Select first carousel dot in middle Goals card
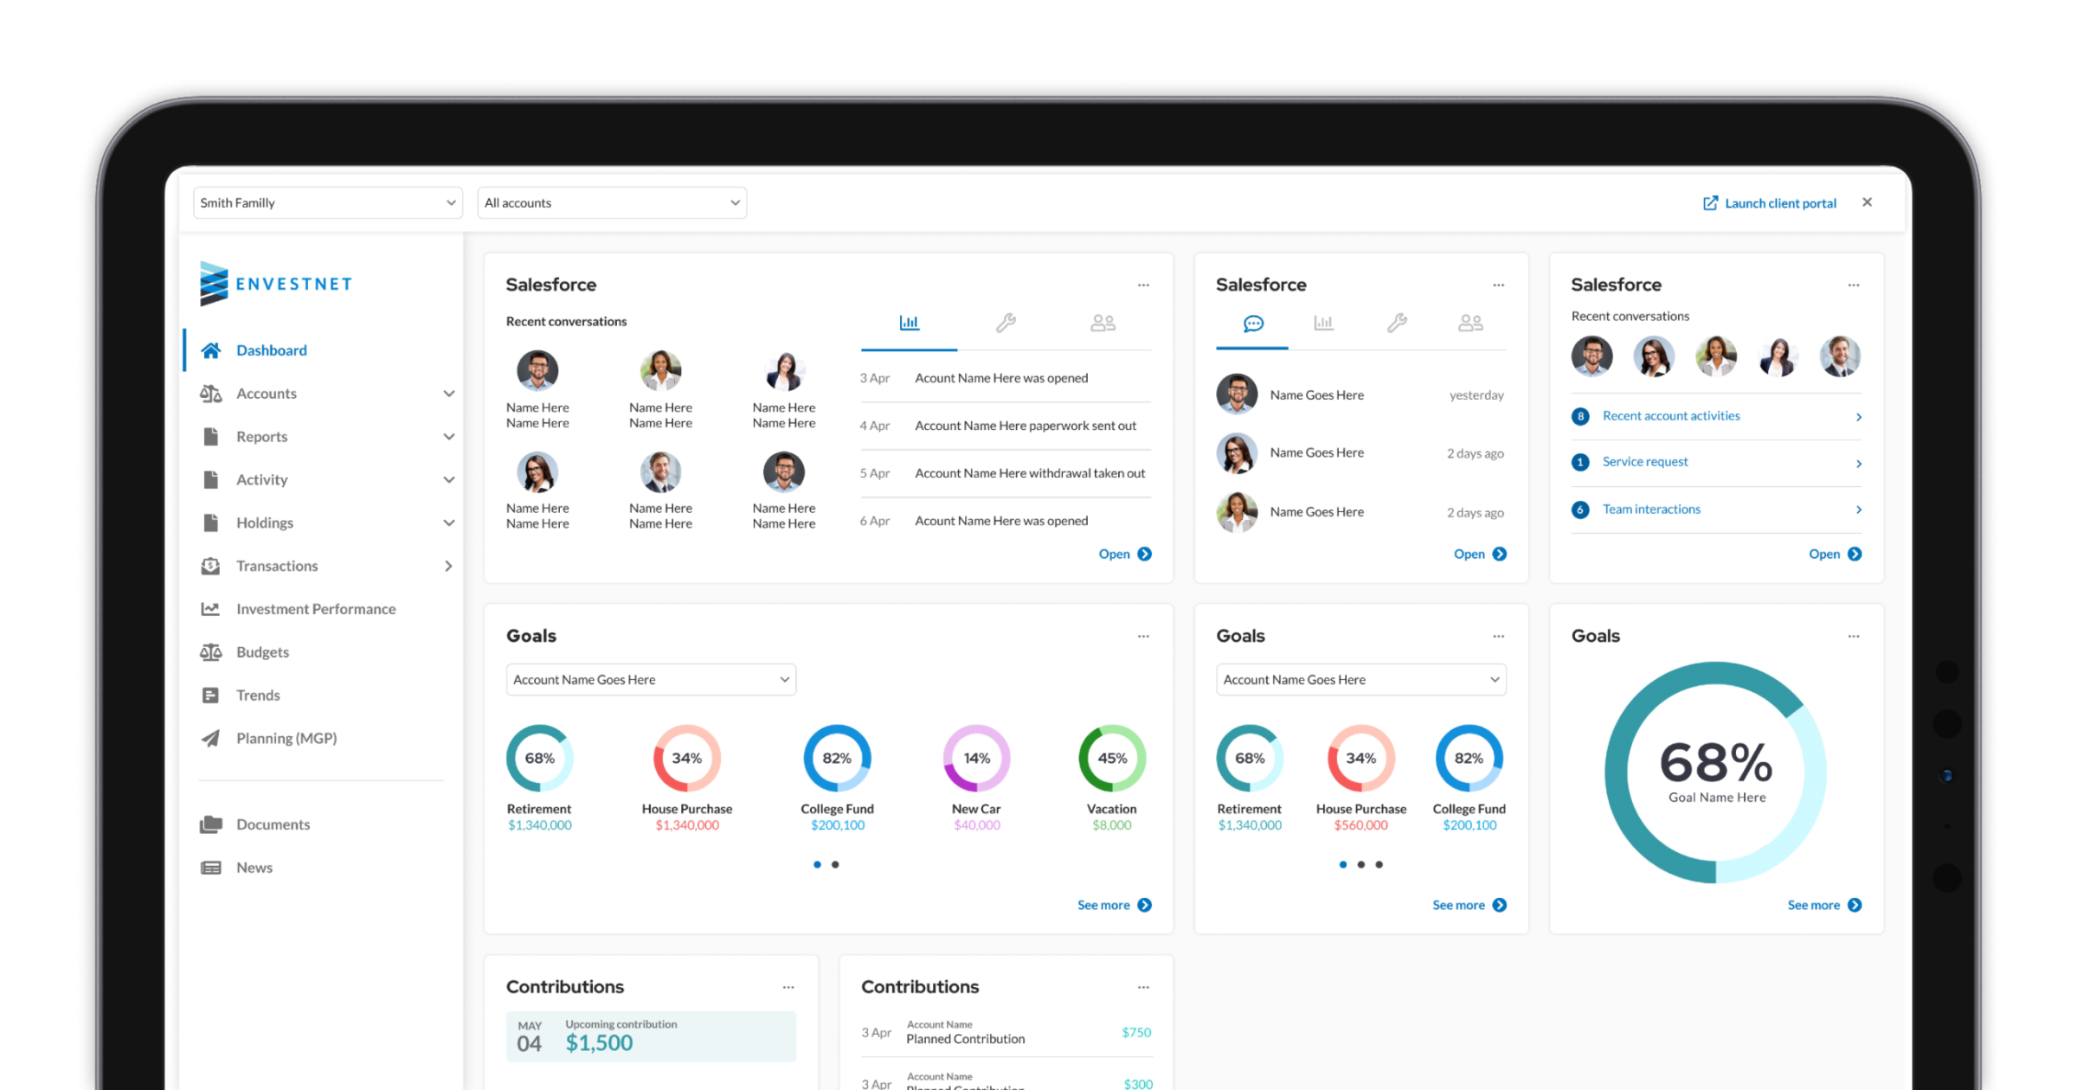 1343,864
